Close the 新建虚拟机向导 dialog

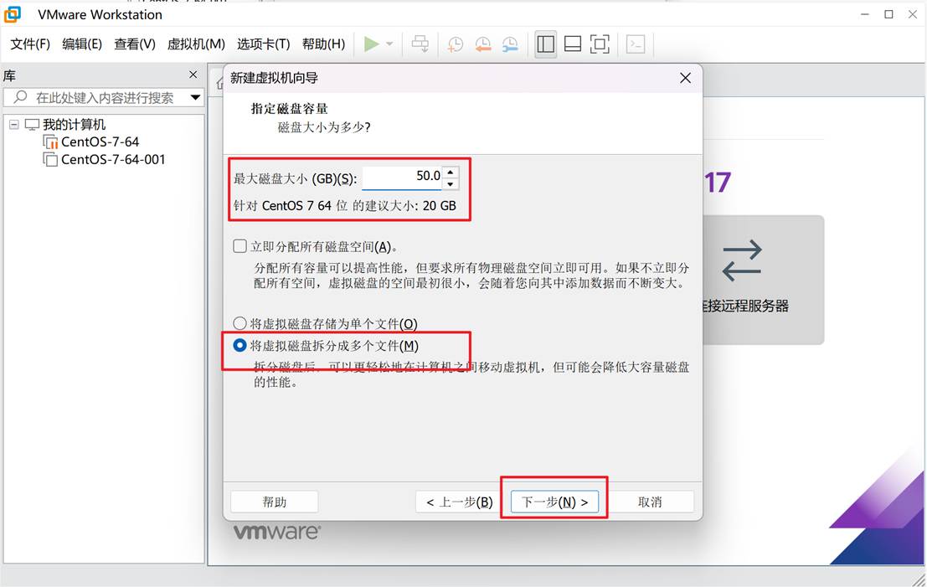tap(685, 78)
